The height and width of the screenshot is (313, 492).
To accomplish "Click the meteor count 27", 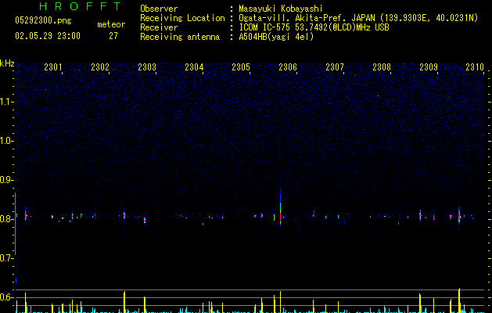I will [x=113, y=36].
